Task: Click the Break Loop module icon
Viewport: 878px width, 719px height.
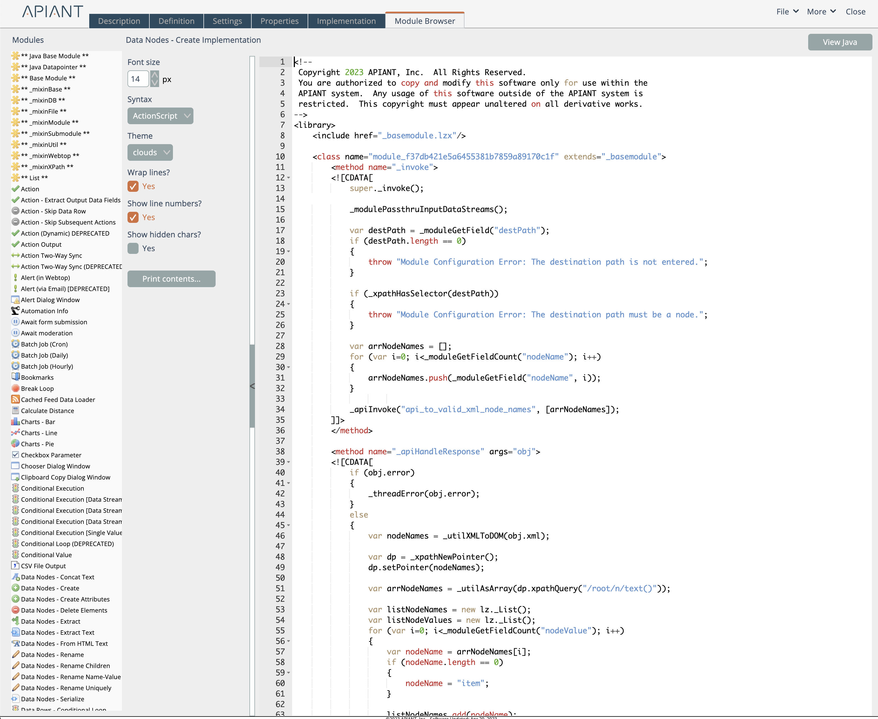Action: point(15,388)
